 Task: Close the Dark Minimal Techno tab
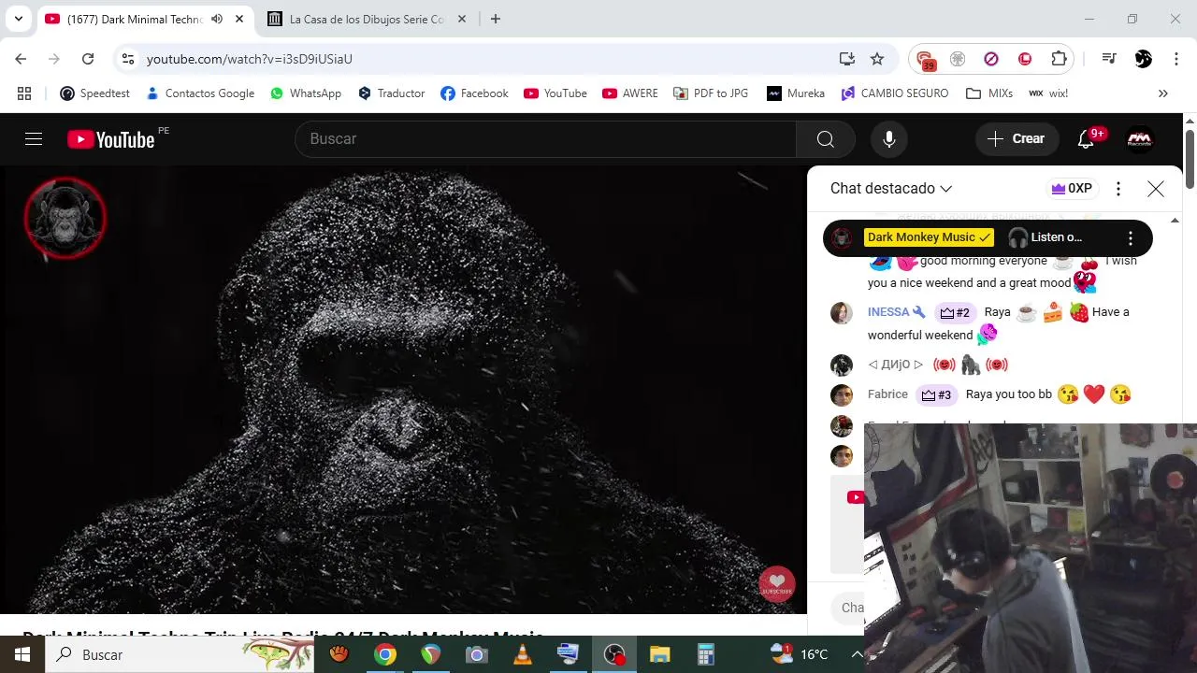(240, 19)
